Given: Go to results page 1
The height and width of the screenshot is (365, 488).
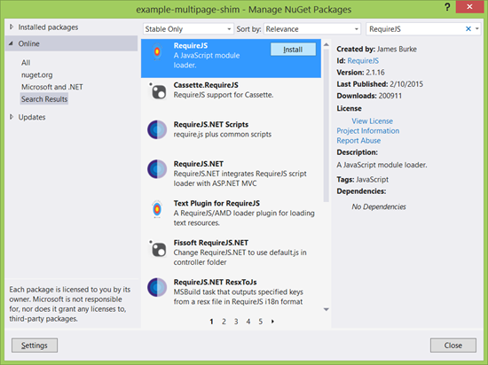Looking at the screenshot, I should (x=212, y=322).
